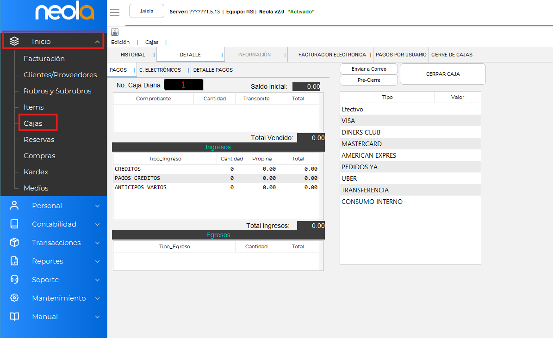The width and height of the screenshot is (553, 338).
Task: Click the Soporte headset icon
Action: coord(14,280)
